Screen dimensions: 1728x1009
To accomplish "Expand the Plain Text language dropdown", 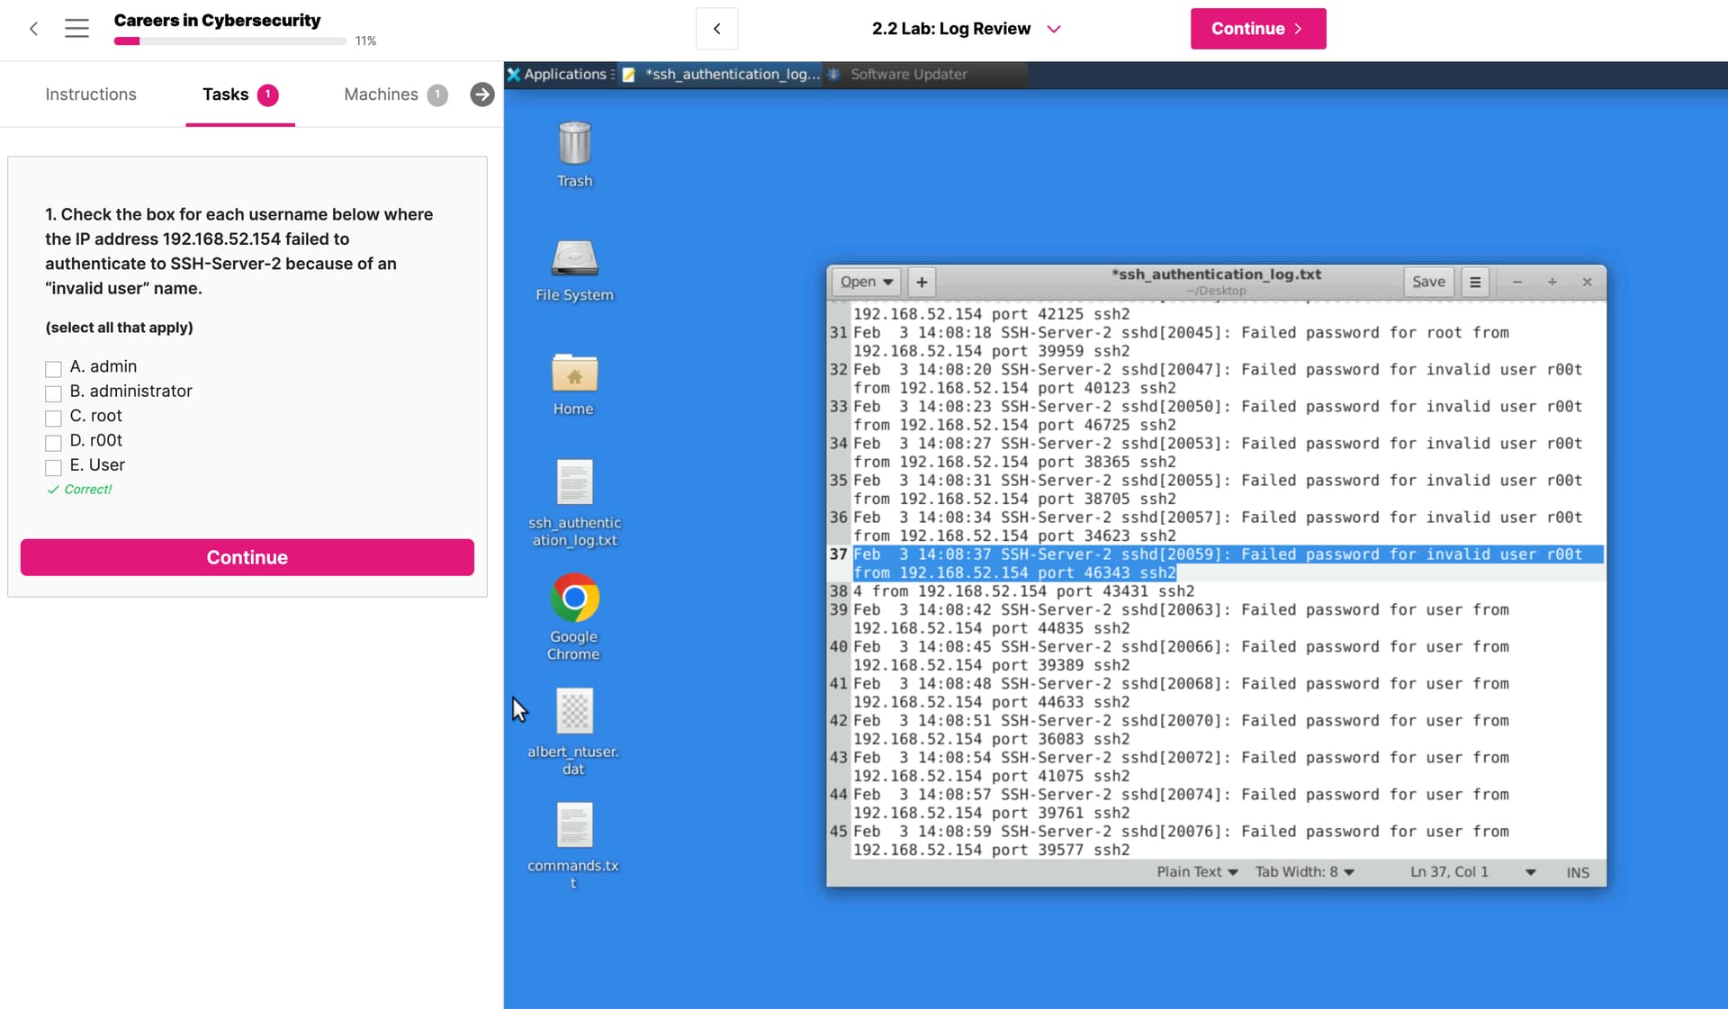I will tap(1197, 872).
